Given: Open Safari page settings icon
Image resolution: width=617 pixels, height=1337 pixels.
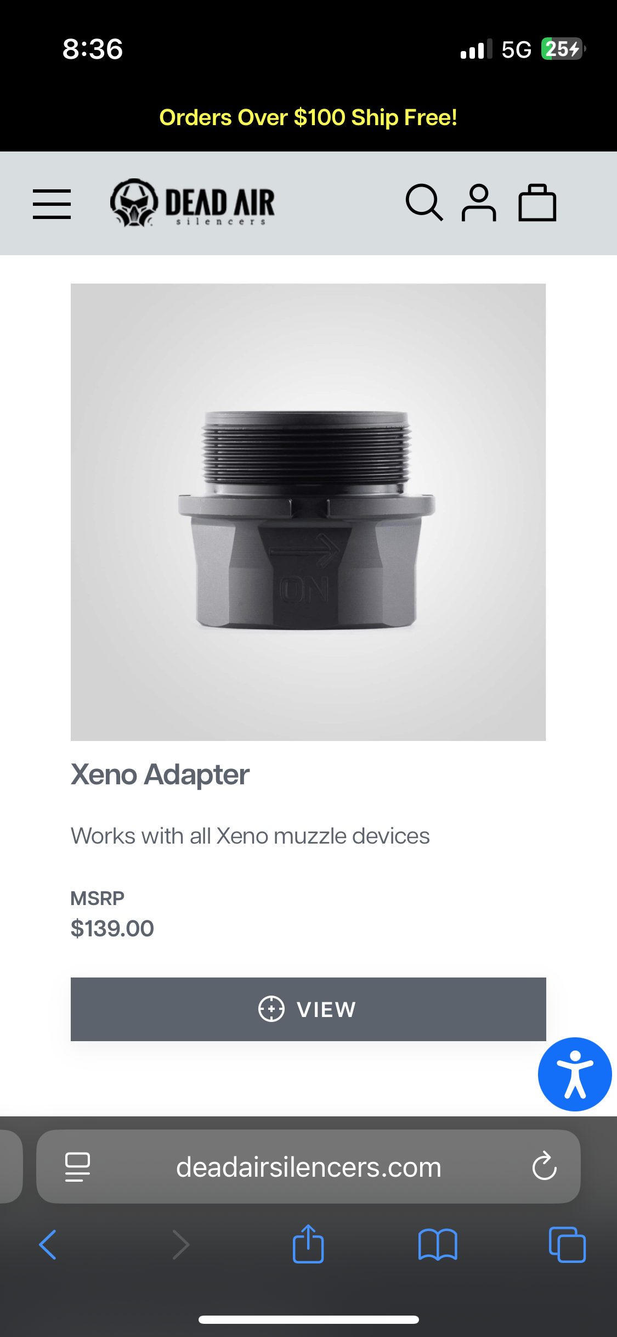Looking at the screenshot, I should [77, 1166].
